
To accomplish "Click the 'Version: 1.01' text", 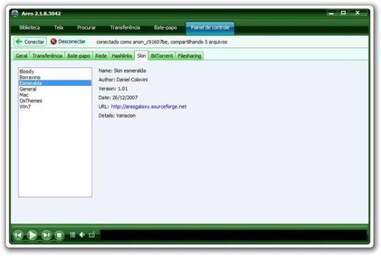I will pyautogui.click(x=113, y=89).
